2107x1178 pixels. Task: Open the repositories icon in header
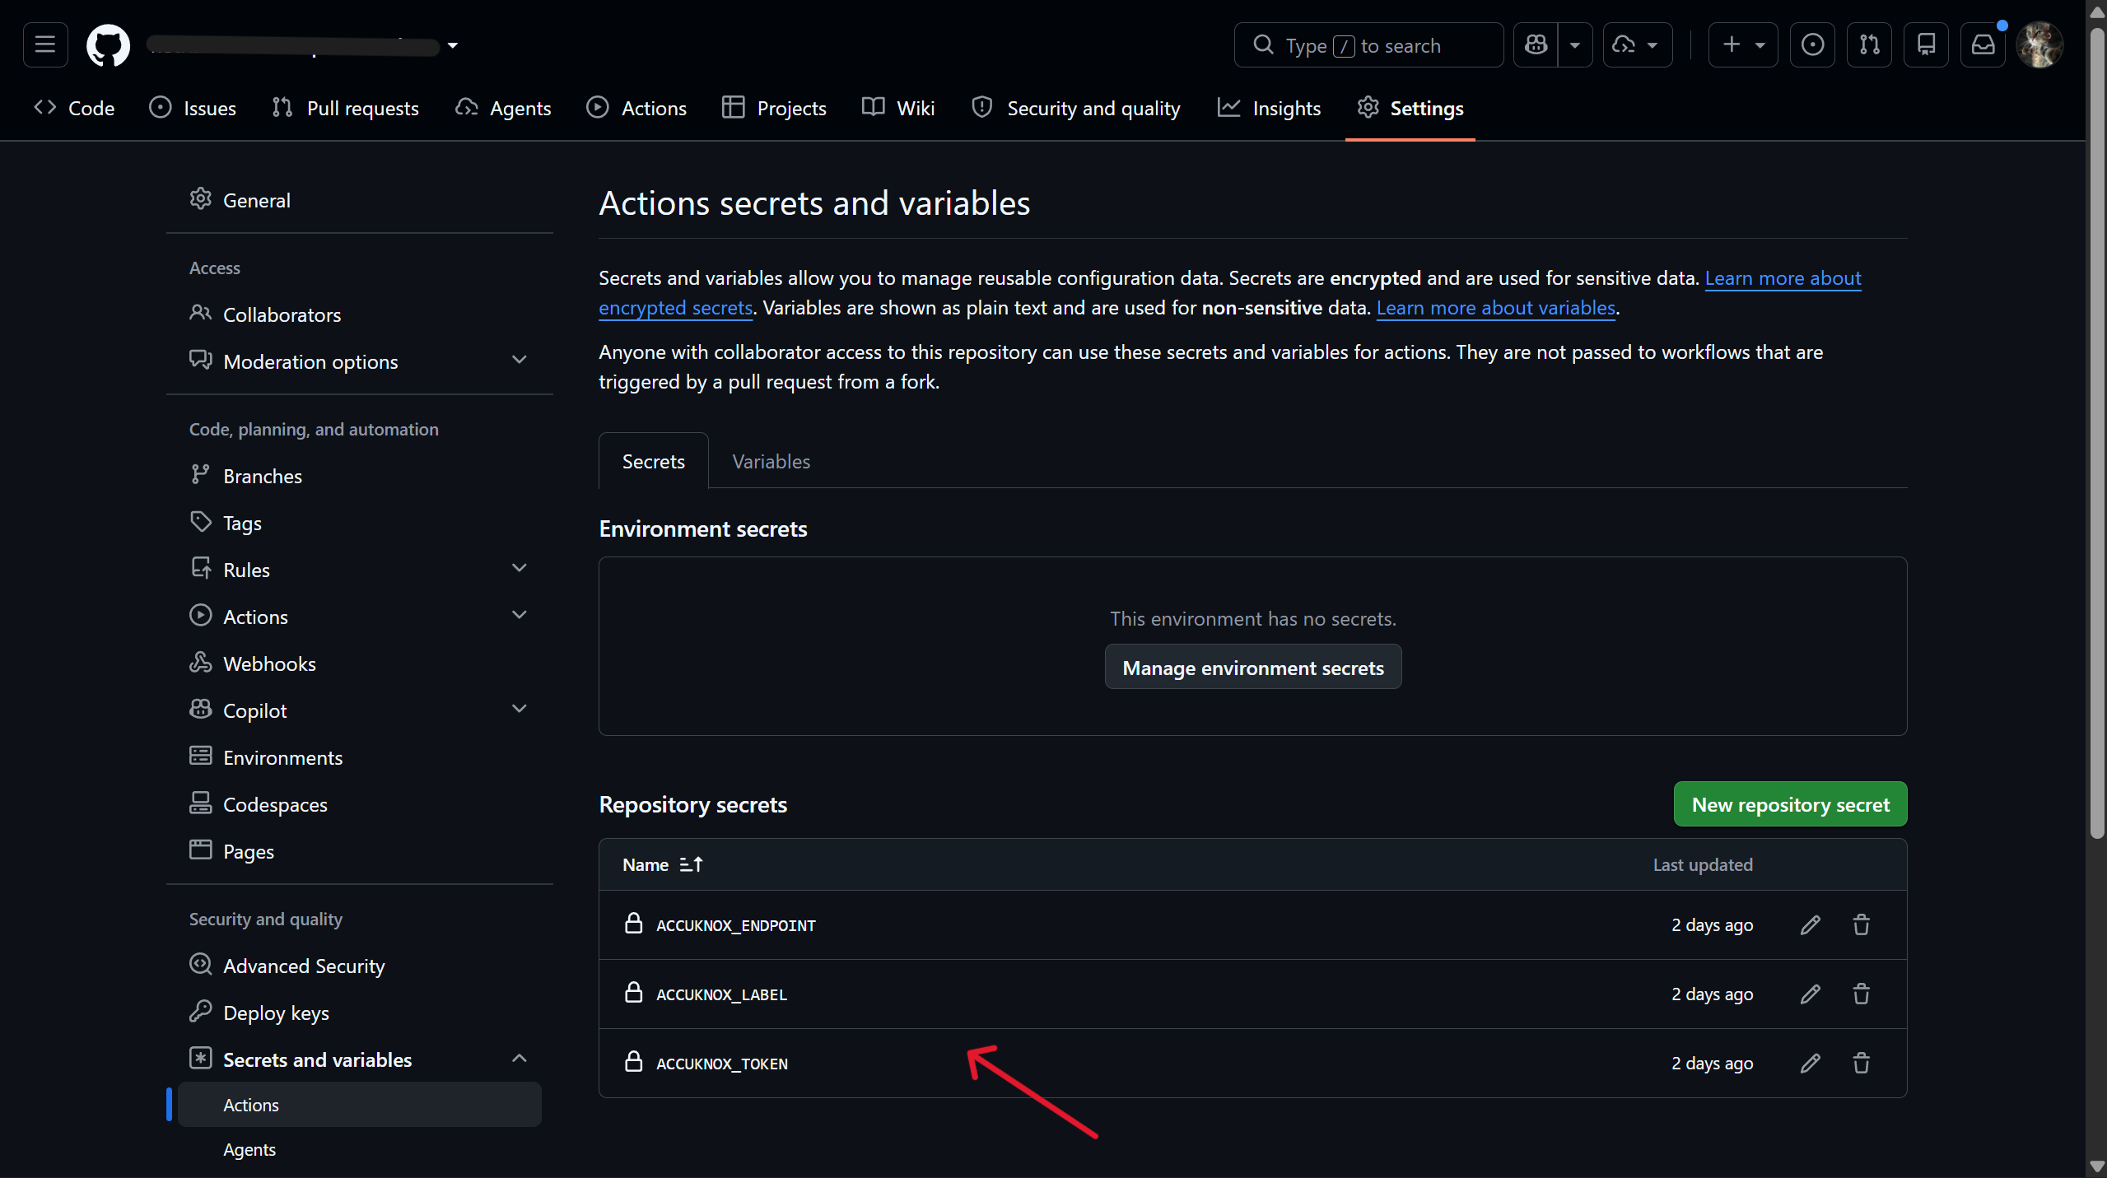pos(1926,44)
